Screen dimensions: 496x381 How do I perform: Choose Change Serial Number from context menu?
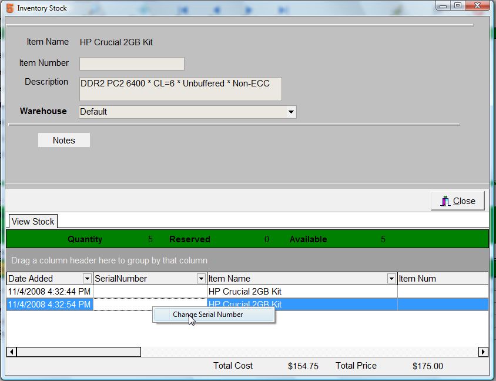213,315
